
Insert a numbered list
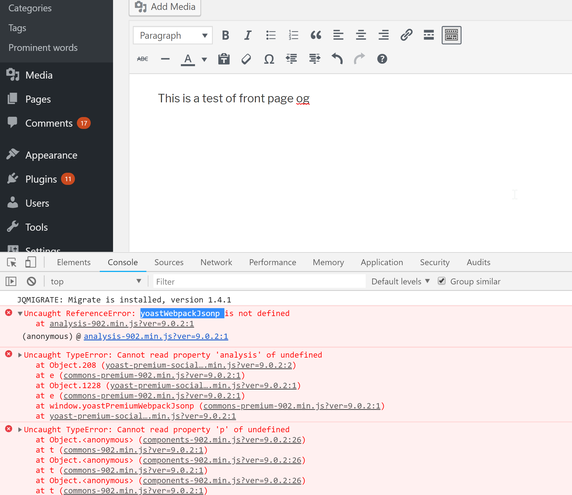click(293, 35)
